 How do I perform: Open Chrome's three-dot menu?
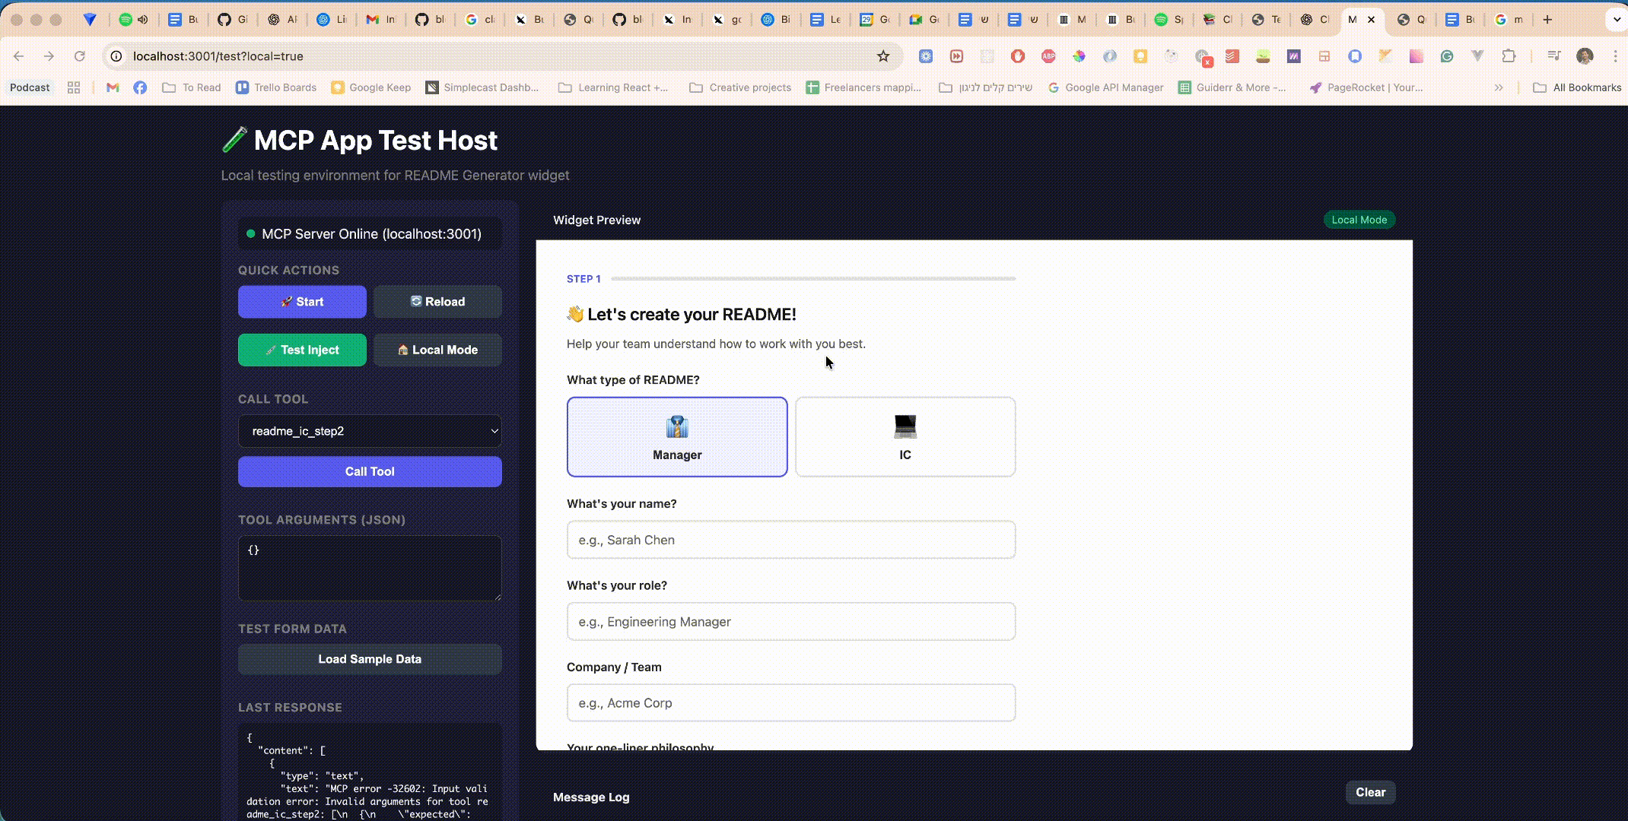[x=1615, y=56]
